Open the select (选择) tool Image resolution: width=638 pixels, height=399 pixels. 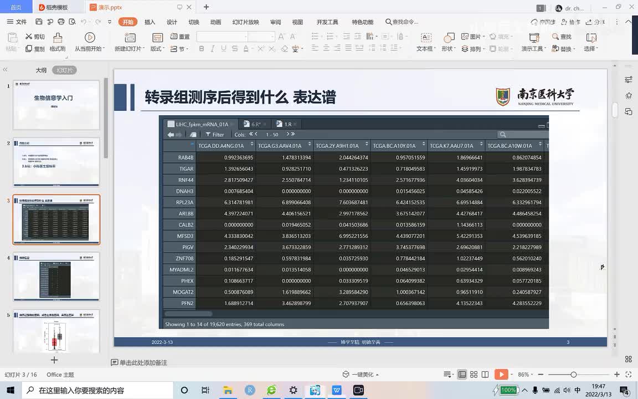click(591, 42)
